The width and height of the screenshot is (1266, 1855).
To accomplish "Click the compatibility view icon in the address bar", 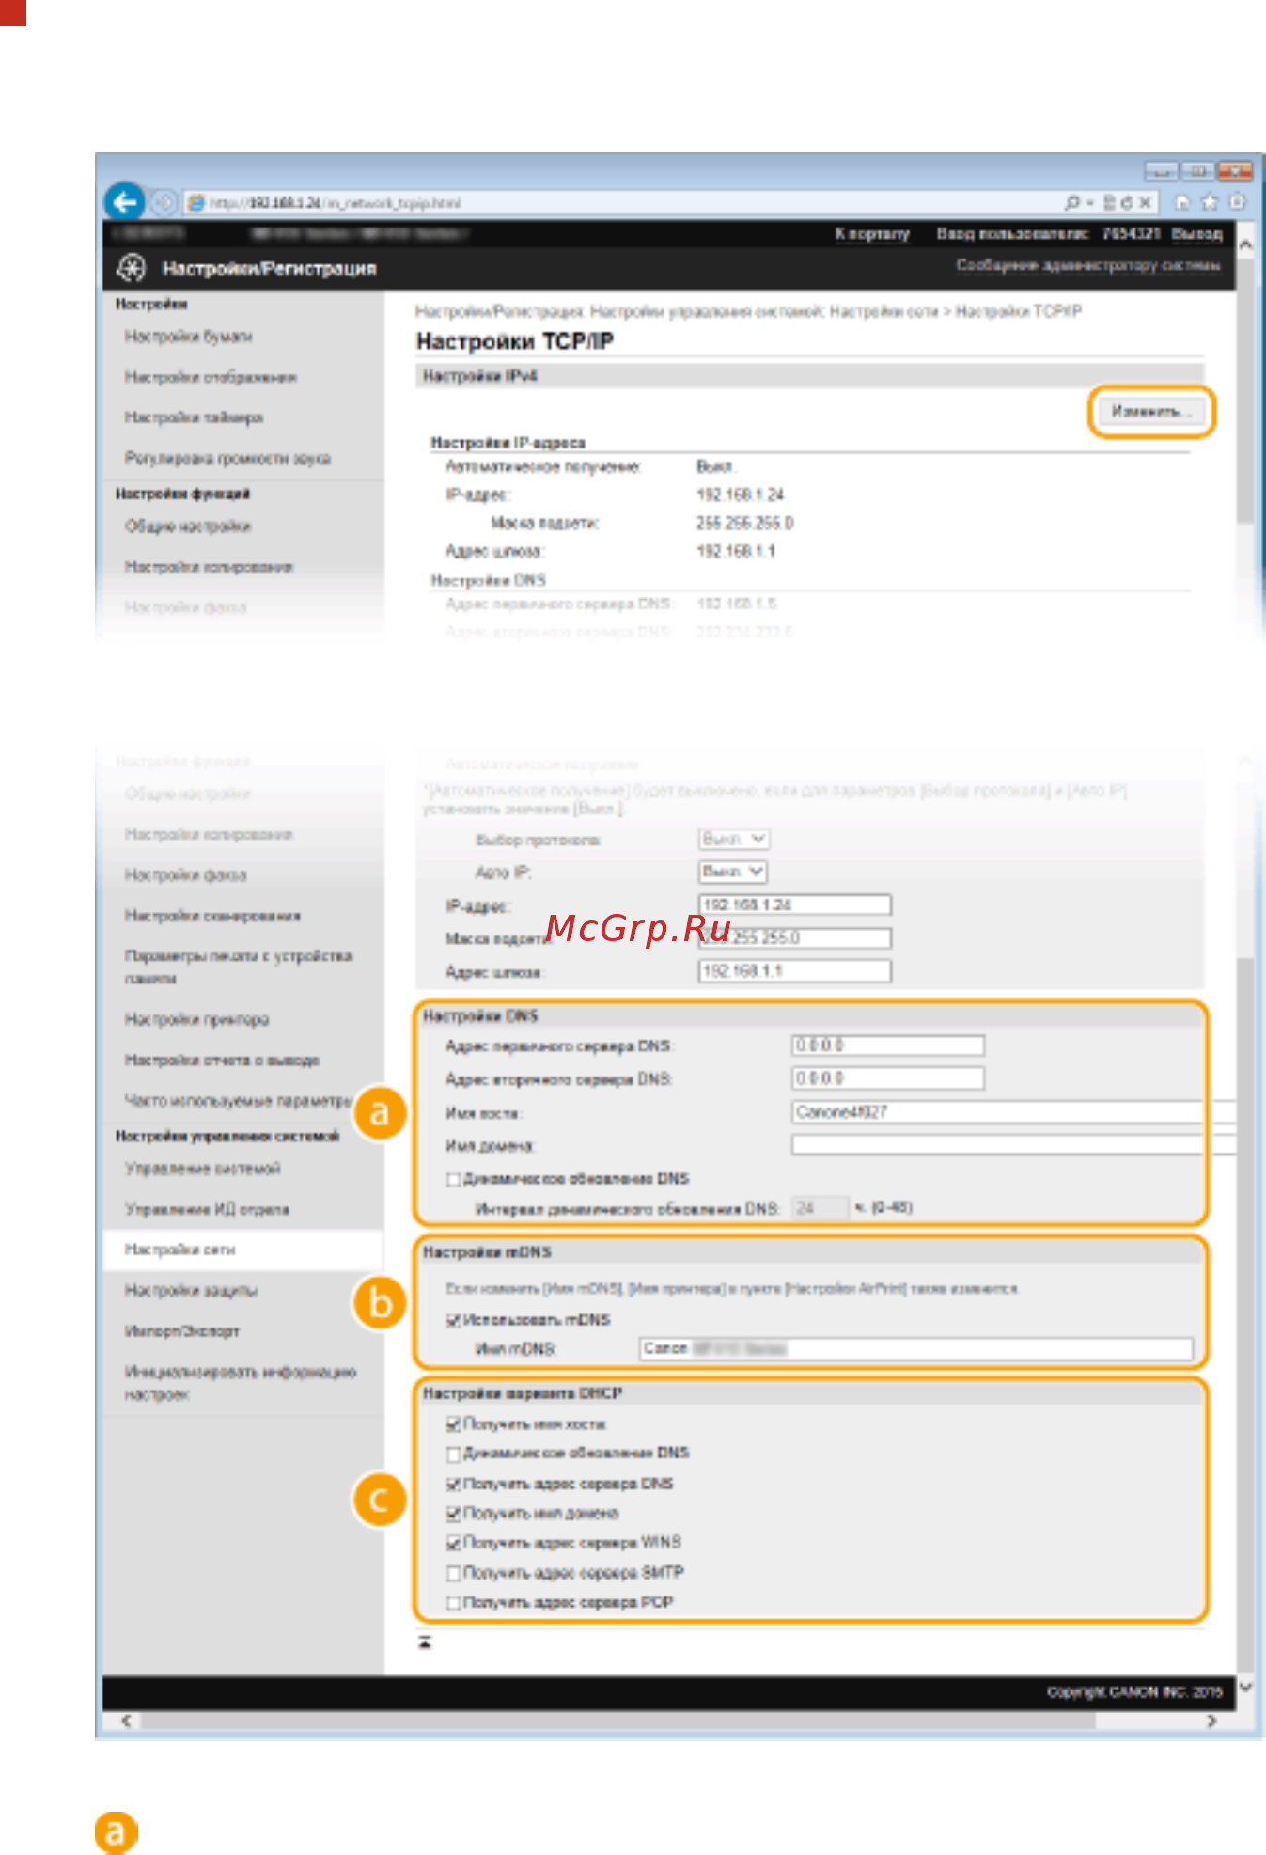I will click(1110, 202).
